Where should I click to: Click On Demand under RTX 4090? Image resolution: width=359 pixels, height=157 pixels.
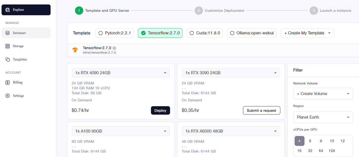(x=82, y=100)
